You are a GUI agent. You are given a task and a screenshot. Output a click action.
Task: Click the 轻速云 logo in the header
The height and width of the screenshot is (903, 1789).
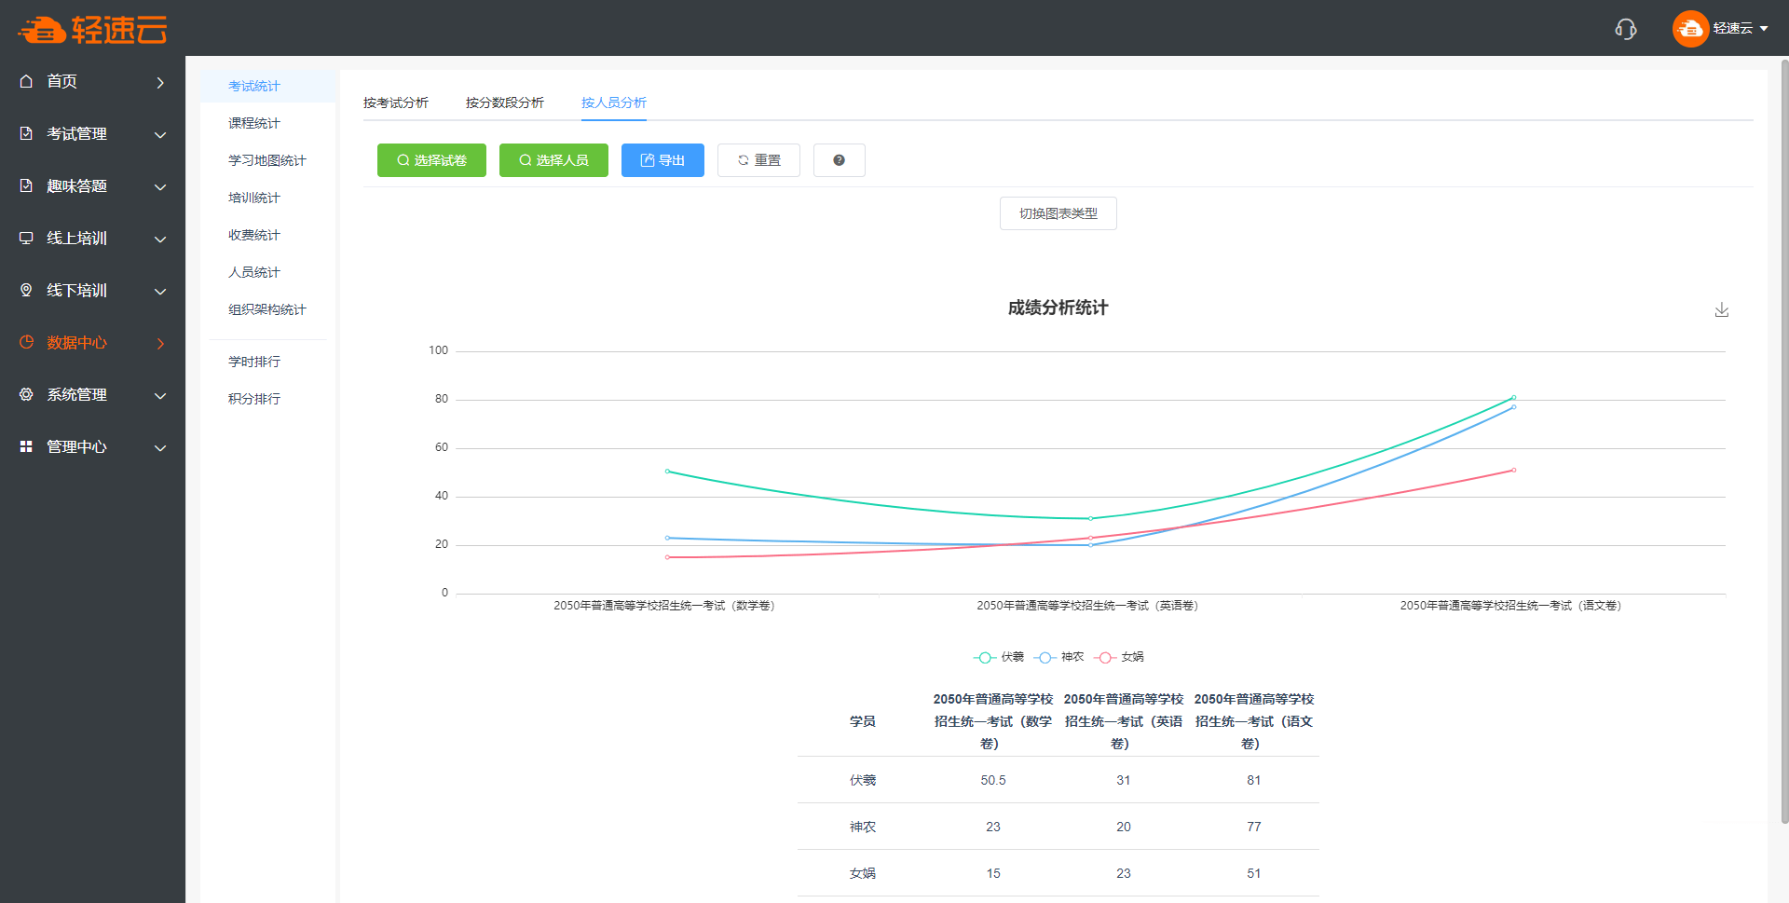coord(93,30)
